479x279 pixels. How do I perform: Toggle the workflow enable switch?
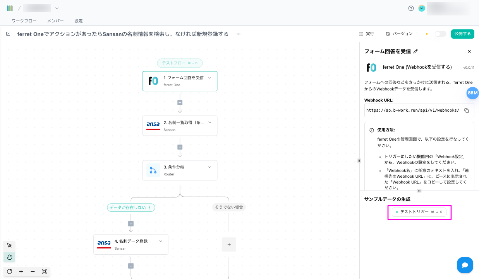[440, 34]
